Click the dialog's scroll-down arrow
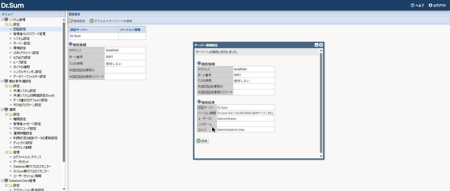 tap(321, 157)
